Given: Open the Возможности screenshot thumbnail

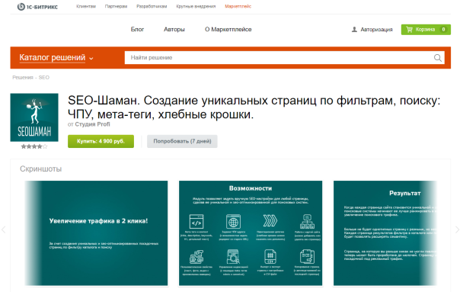Looking at the screenshot, I should click(x=251, y=233).
